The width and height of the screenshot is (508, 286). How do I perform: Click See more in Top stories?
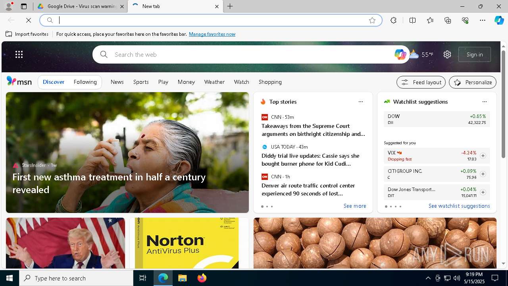pos(355,206)
